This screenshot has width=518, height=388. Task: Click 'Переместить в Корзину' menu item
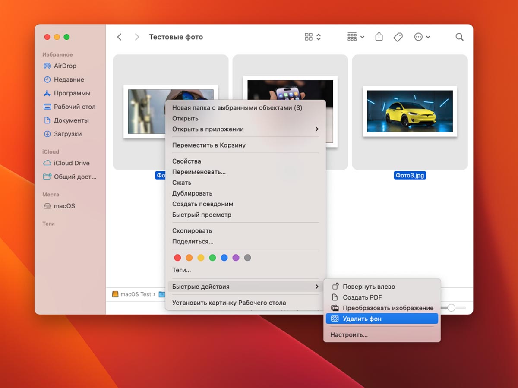pos(208,145)
